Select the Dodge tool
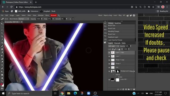This screenshot has height=96, width=170. (2, 62)
